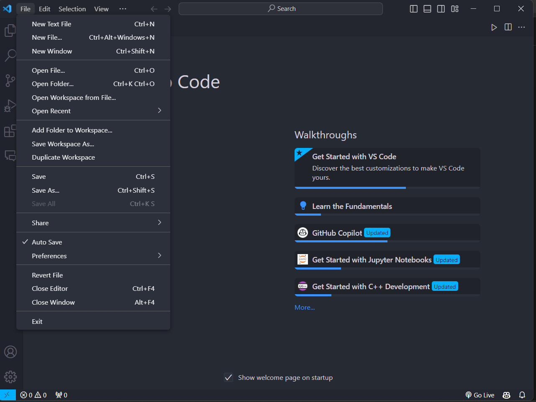Click the More... walkthroughs link
The image size is (536, 402).
(x=305, y=308)
